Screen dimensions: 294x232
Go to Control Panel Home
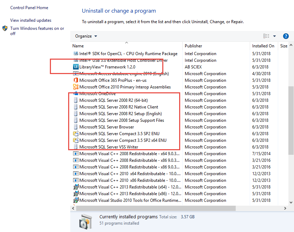tap(29, 8)
